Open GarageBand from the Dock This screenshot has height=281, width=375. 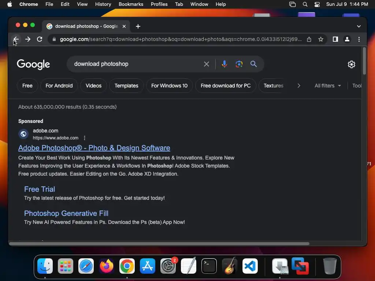click(230, 266)
